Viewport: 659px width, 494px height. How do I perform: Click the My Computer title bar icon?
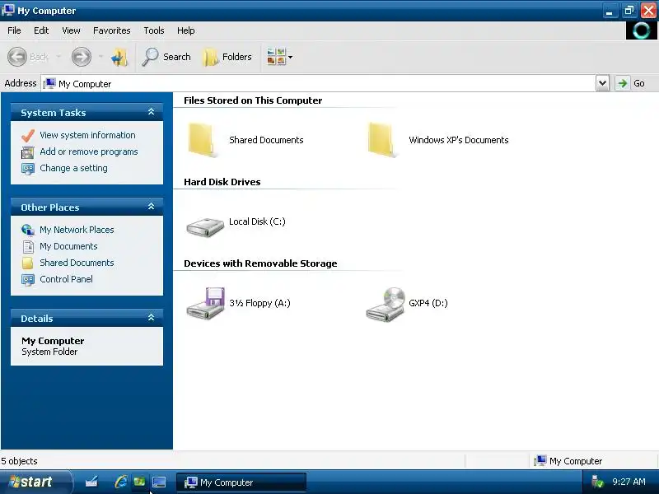(8, 10)
